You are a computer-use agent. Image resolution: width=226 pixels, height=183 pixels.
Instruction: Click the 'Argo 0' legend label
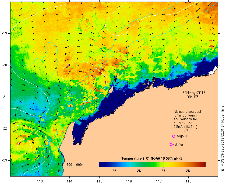coord(181,136)
